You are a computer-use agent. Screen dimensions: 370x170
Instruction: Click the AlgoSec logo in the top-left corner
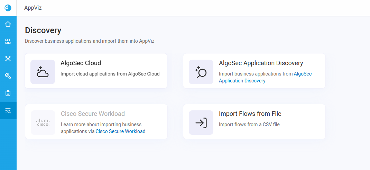point(8,8)
